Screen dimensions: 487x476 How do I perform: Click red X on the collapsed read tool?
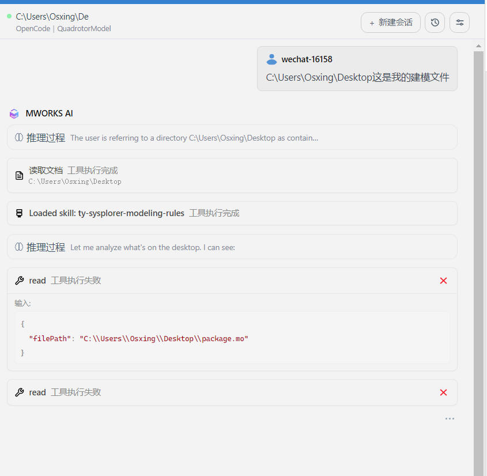pos(443,392)
